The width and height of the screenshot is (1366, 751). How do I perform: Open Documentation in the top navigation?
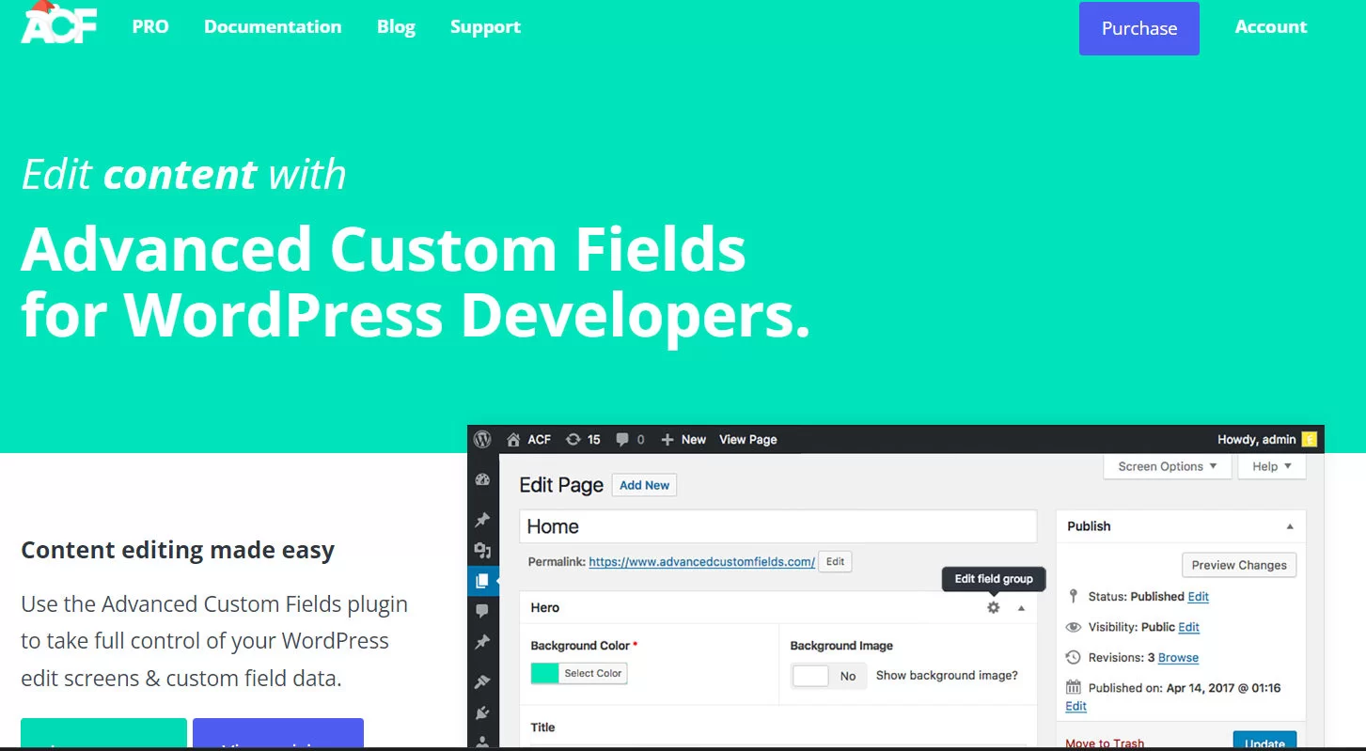pyautogui.click(x=273, y=27)
